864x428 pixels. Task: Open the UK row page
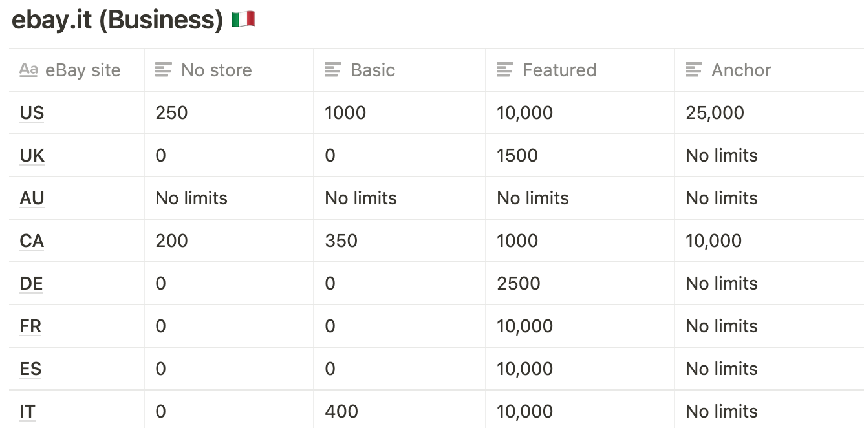pyautogui.click(x=32, y=155)
